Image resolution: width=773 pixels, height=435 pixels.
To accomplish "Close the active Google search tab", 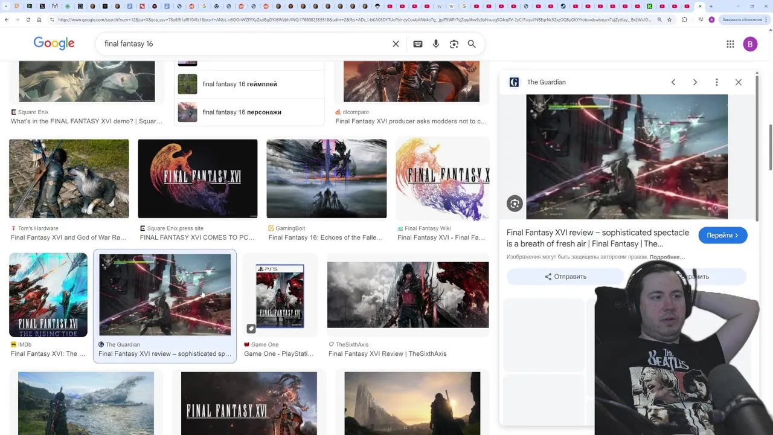I will point(700,6).
